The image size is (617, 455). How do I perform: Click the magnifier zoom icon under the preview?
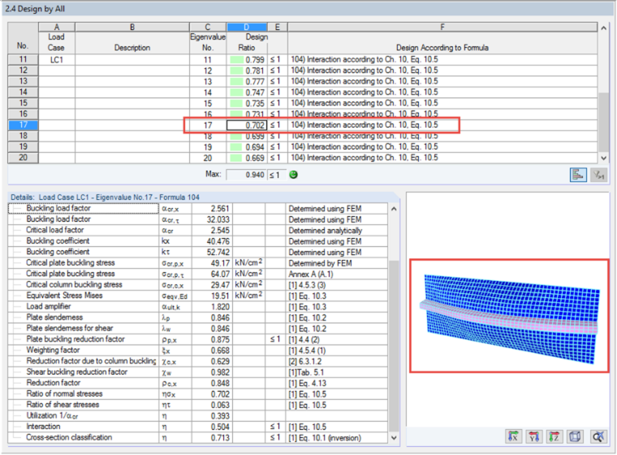pos(598,436)
